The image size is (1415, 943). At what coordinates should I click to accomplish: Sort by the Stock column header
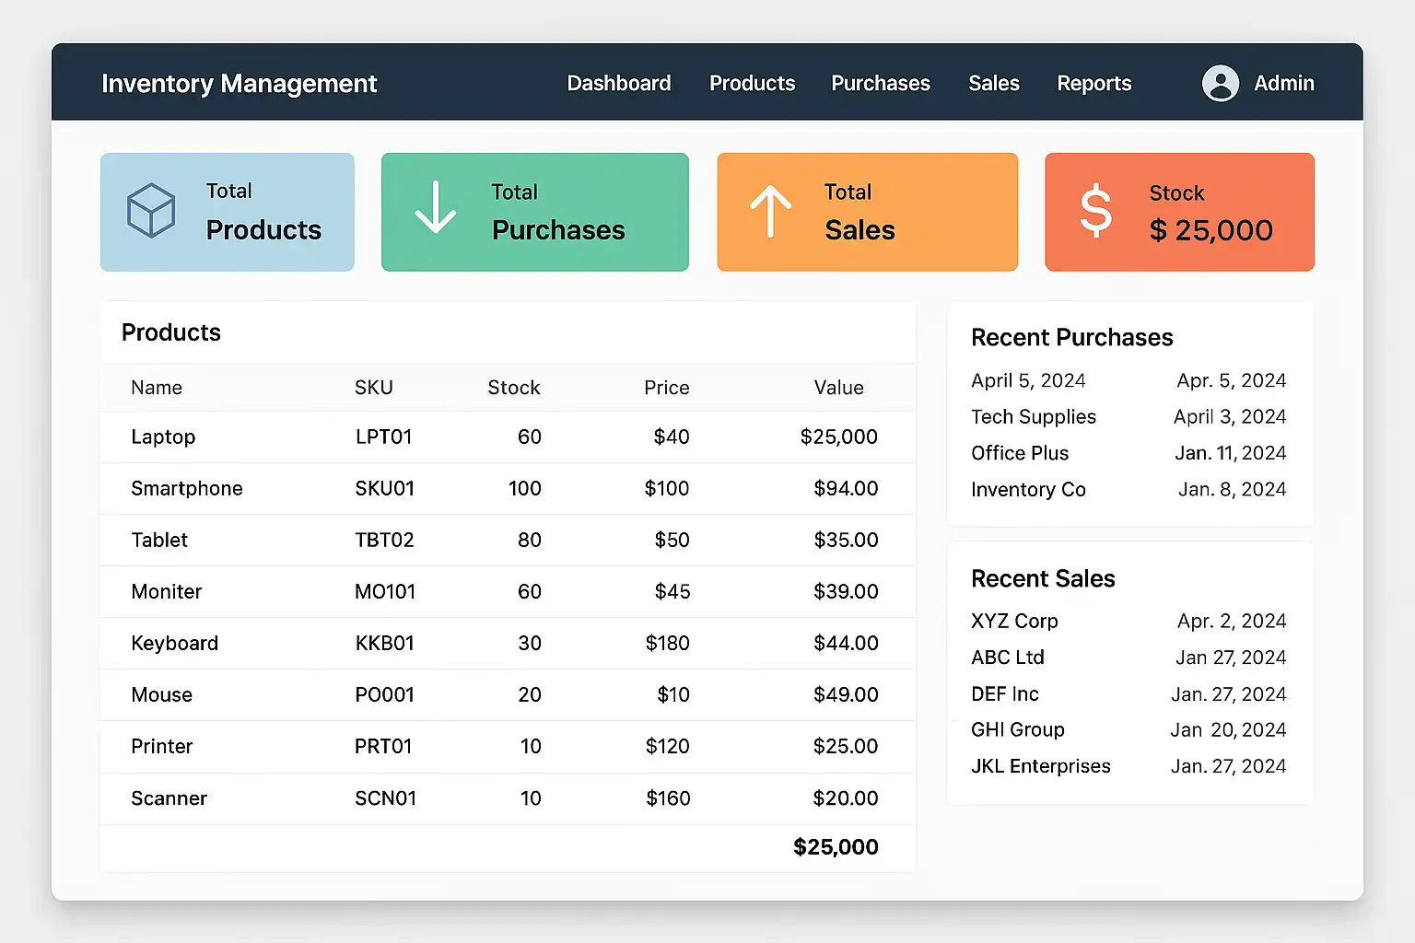pyautogui.click(x=513, y=388)
